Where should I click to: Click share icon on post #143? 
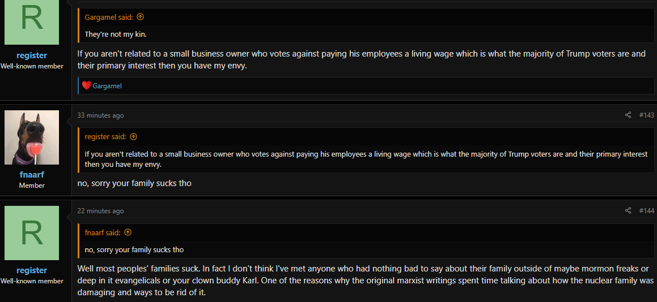[628, 115]
